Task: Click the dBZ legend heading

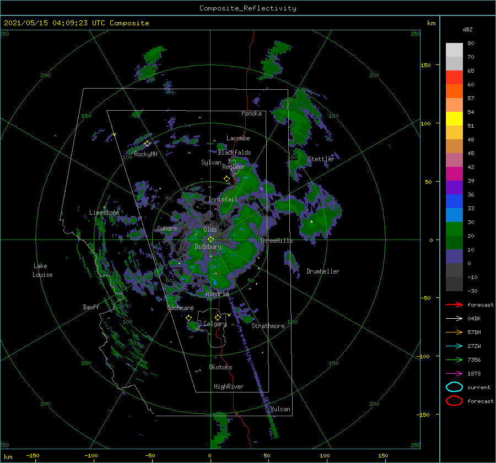Action: [467, 29]
